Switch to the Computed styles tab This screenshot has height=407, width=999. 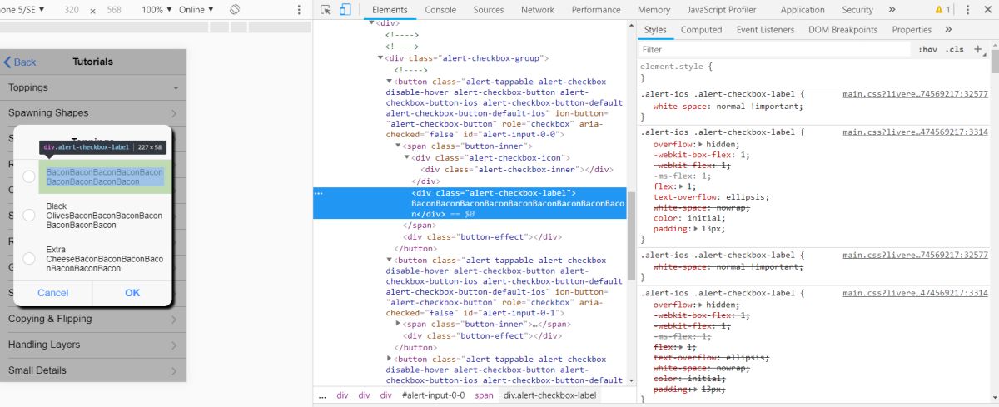point(701,30)
